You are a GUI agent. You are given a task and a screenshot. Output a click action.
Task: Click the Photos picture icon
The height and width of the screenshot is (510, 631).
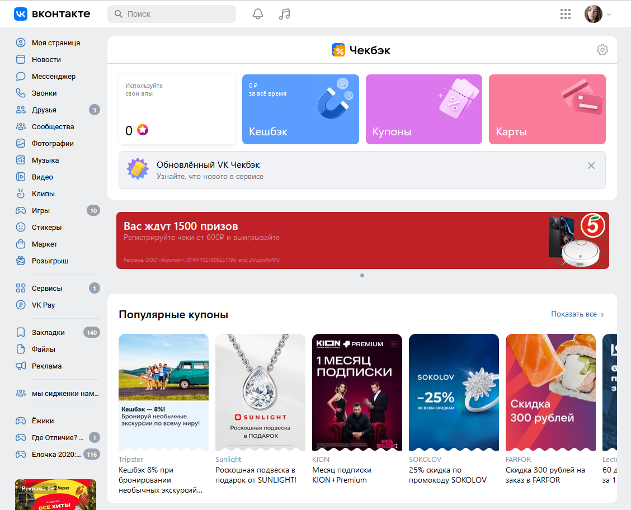tap(21, 143)
